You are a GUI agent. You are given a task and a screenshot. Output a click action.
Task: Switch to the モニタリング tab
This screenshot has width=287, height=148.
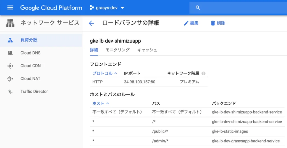pos(117,50)
